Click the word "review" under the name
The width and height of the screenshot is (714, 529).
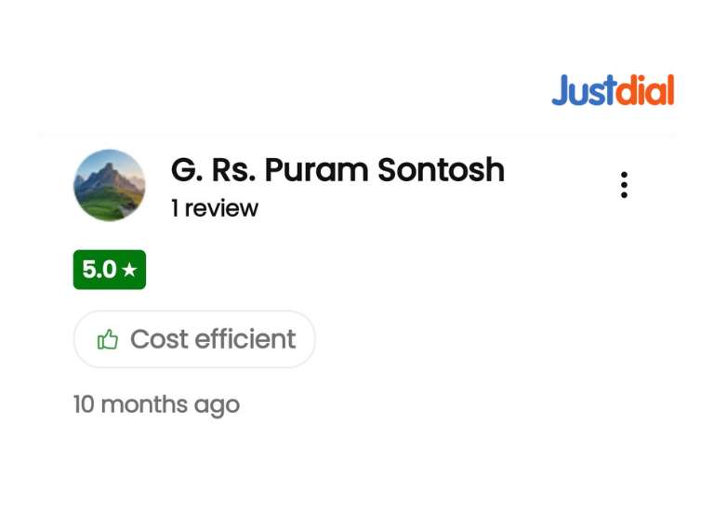coord(221,208)
